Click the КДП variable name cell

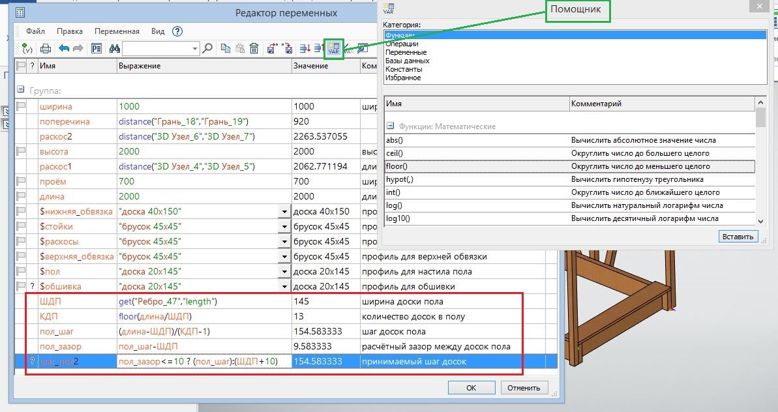78,316
